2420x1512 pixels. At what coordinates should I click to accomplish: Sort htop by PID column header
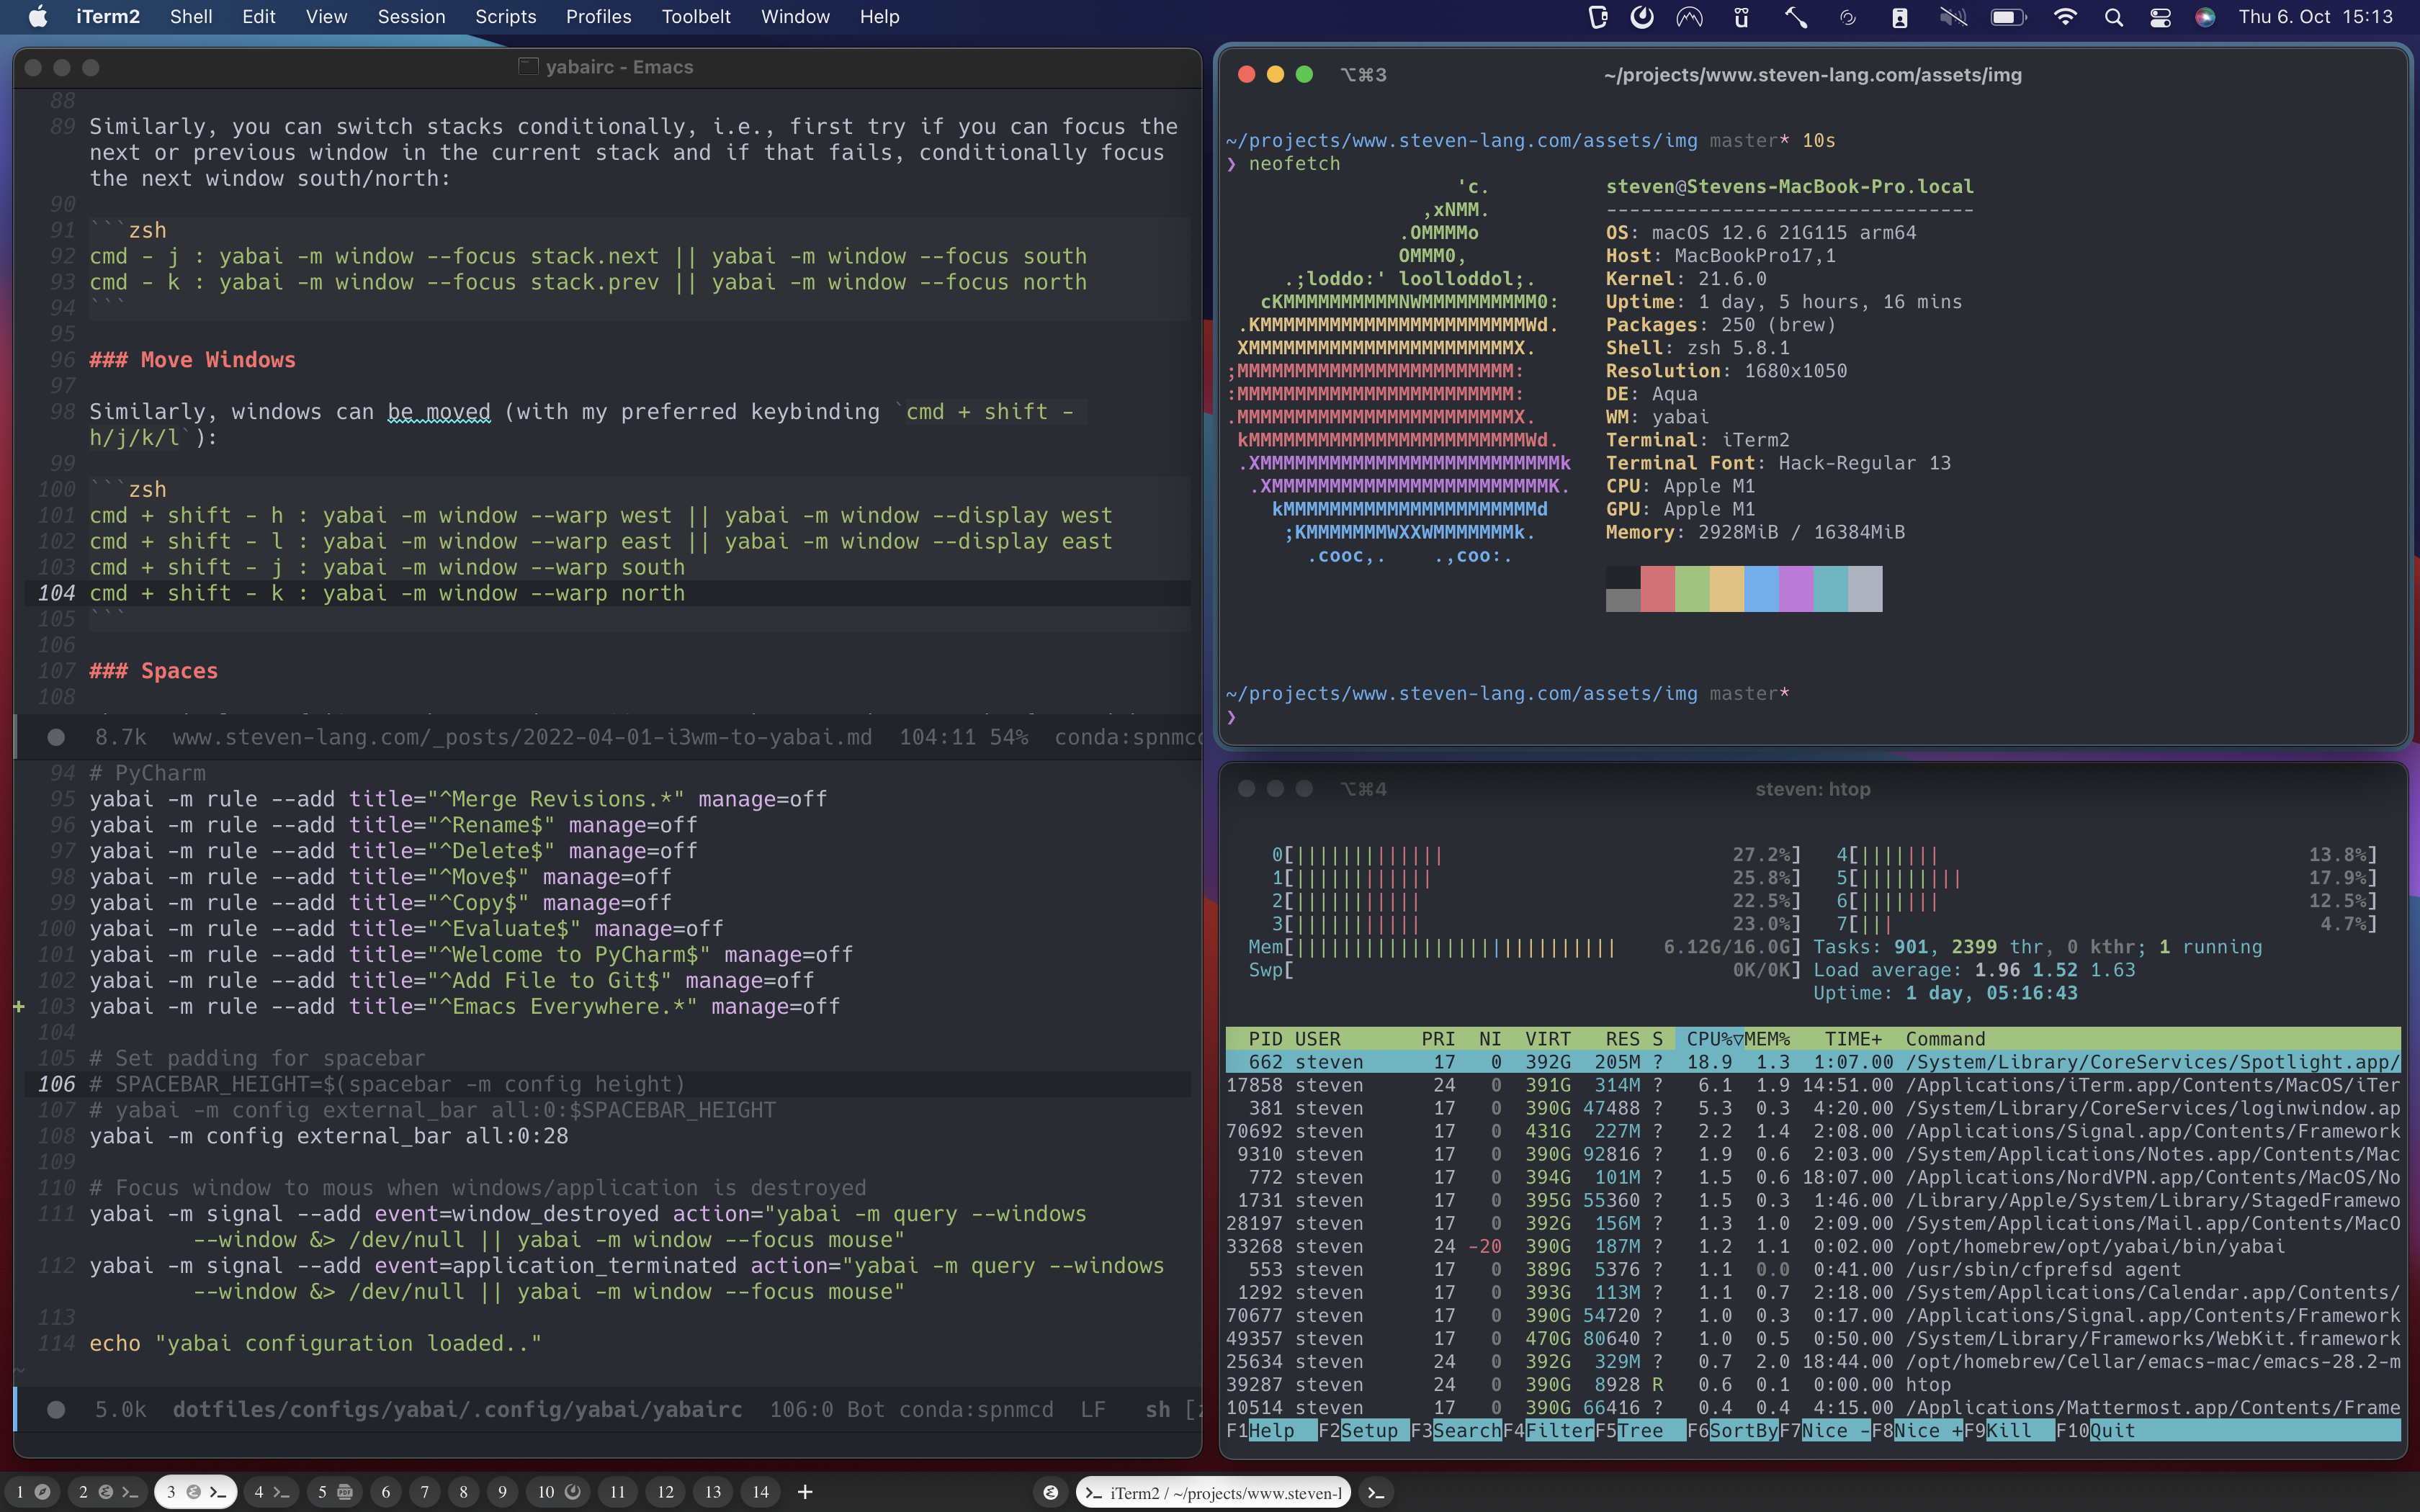pyautogui.click(x=1265, y=1039)
